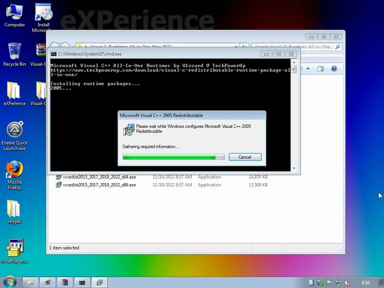This screenshot has height=288, width=384.
Task: Open the vcssetup_en installer icon
Action: [15, 251]
